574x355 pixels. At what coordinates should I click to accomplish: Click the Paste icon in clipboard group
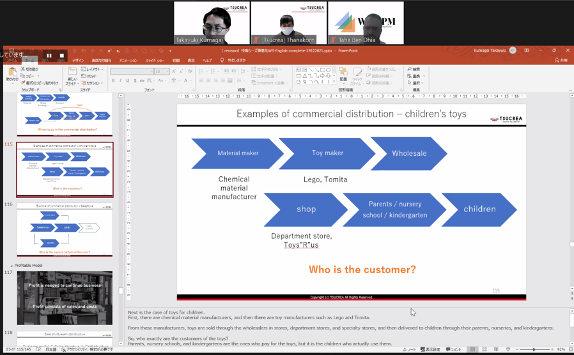click(11, 73)
